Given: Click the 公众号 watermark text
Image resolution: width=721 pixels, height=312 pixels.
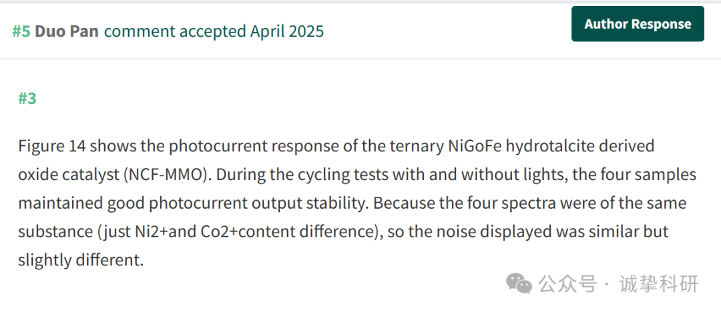Looking at the screenshot, I should 567,284.
